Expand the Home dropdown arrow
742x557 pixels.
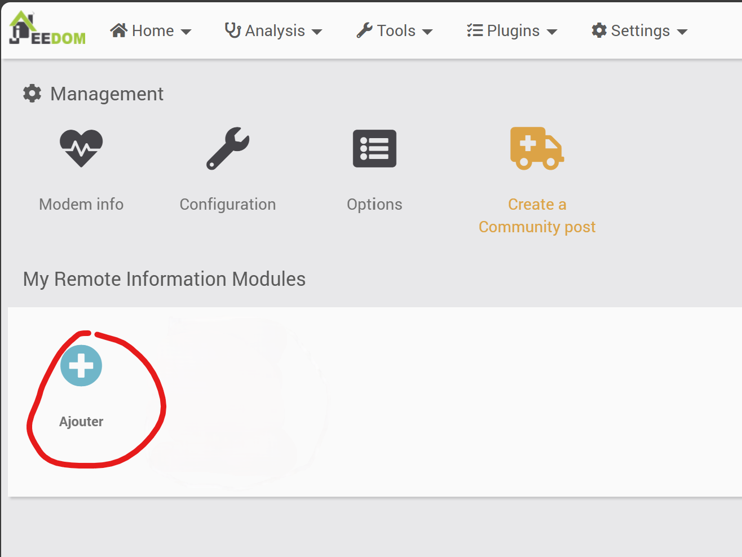pos(186,32)
